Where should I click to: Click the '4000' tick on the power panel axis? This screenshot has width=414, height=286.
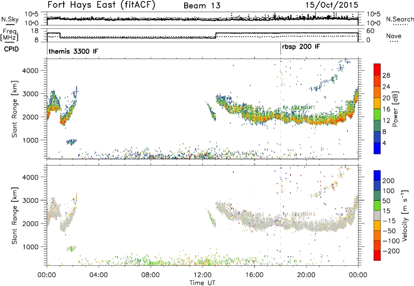30,71
